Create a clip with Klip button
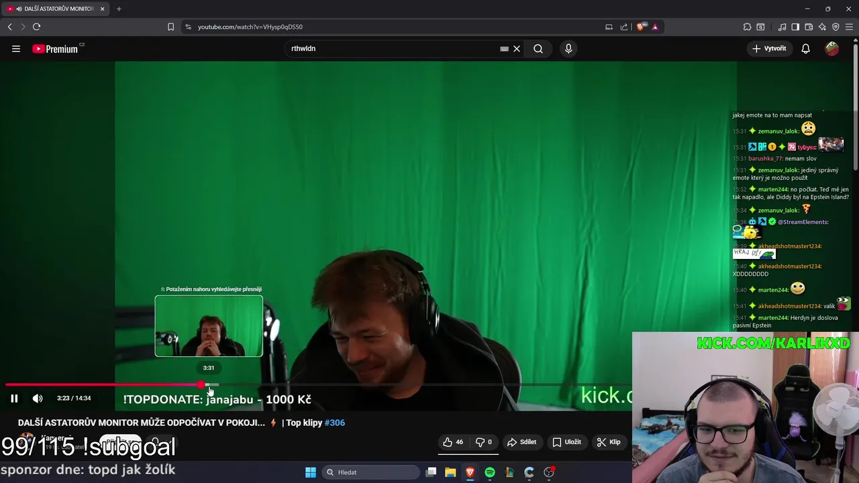The height and width of the screenshot is (483, 859). pos(609,442)
